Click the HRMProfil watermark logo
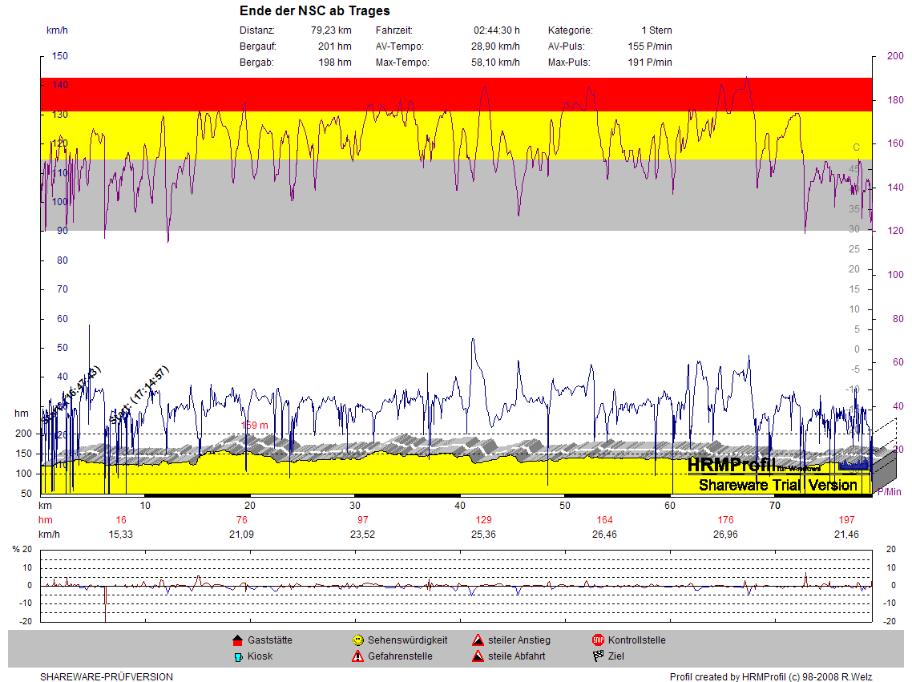This screenshot has height=682, width=912. 731,465
